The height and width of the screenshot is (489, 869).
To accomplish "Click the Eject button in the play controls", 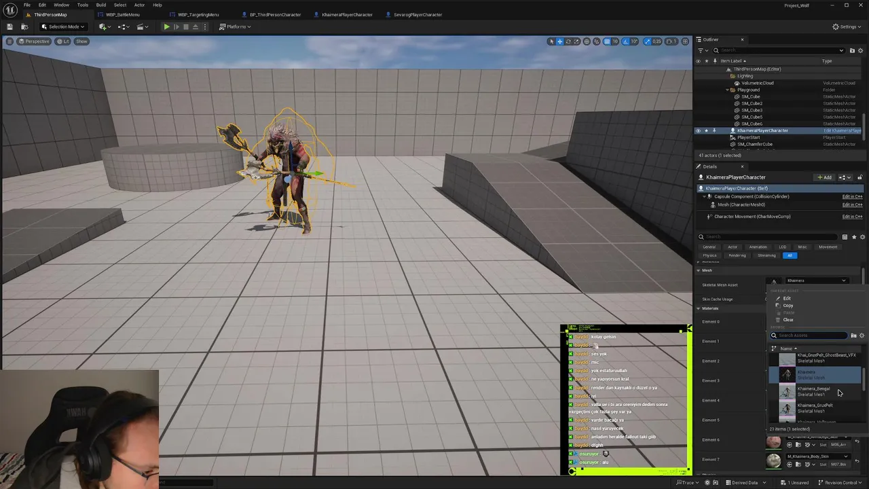I will click(196, 26).
